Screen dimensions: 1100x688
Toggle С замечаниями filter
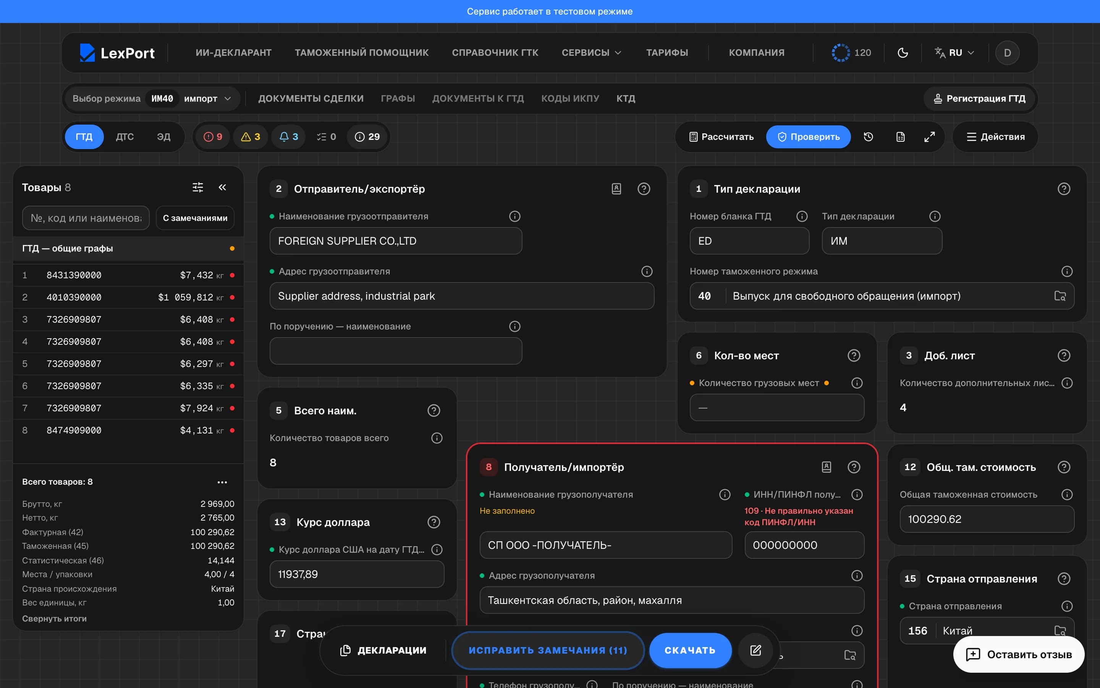[x=195, y=218]
